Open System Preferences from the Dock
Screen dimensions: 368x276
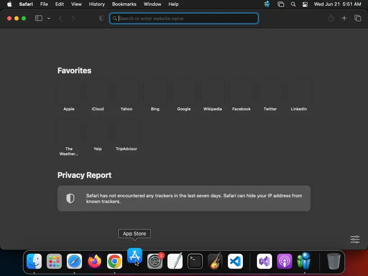coord(155,261)
